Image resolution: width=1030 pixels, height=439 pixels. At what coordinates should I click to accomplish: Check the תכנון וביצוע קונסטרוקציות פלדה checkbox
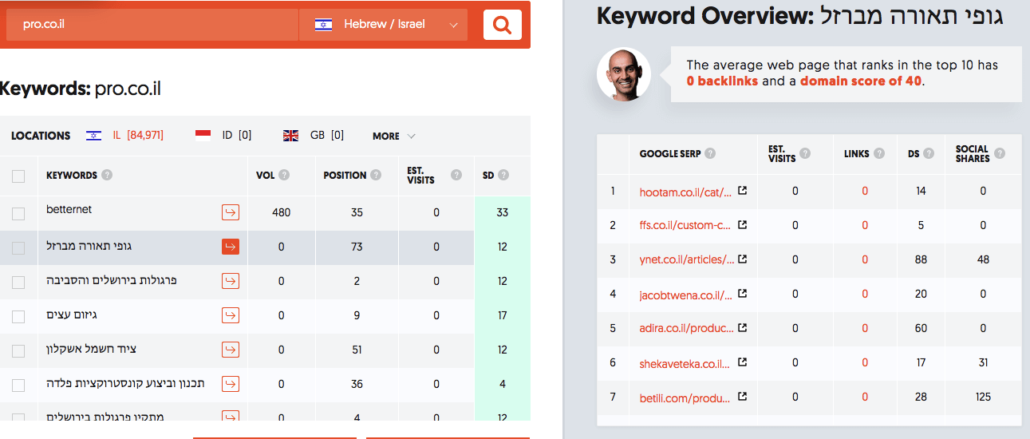tap(18, 385)
